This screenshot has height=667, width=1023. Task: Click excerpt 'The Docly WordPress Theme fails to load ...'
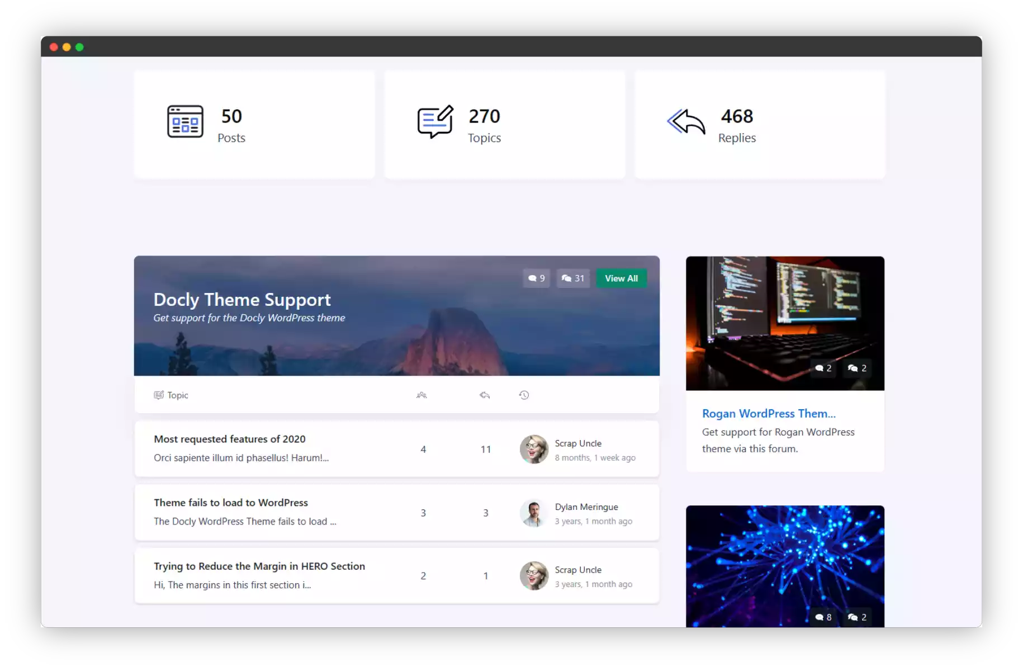click(245, 522)
